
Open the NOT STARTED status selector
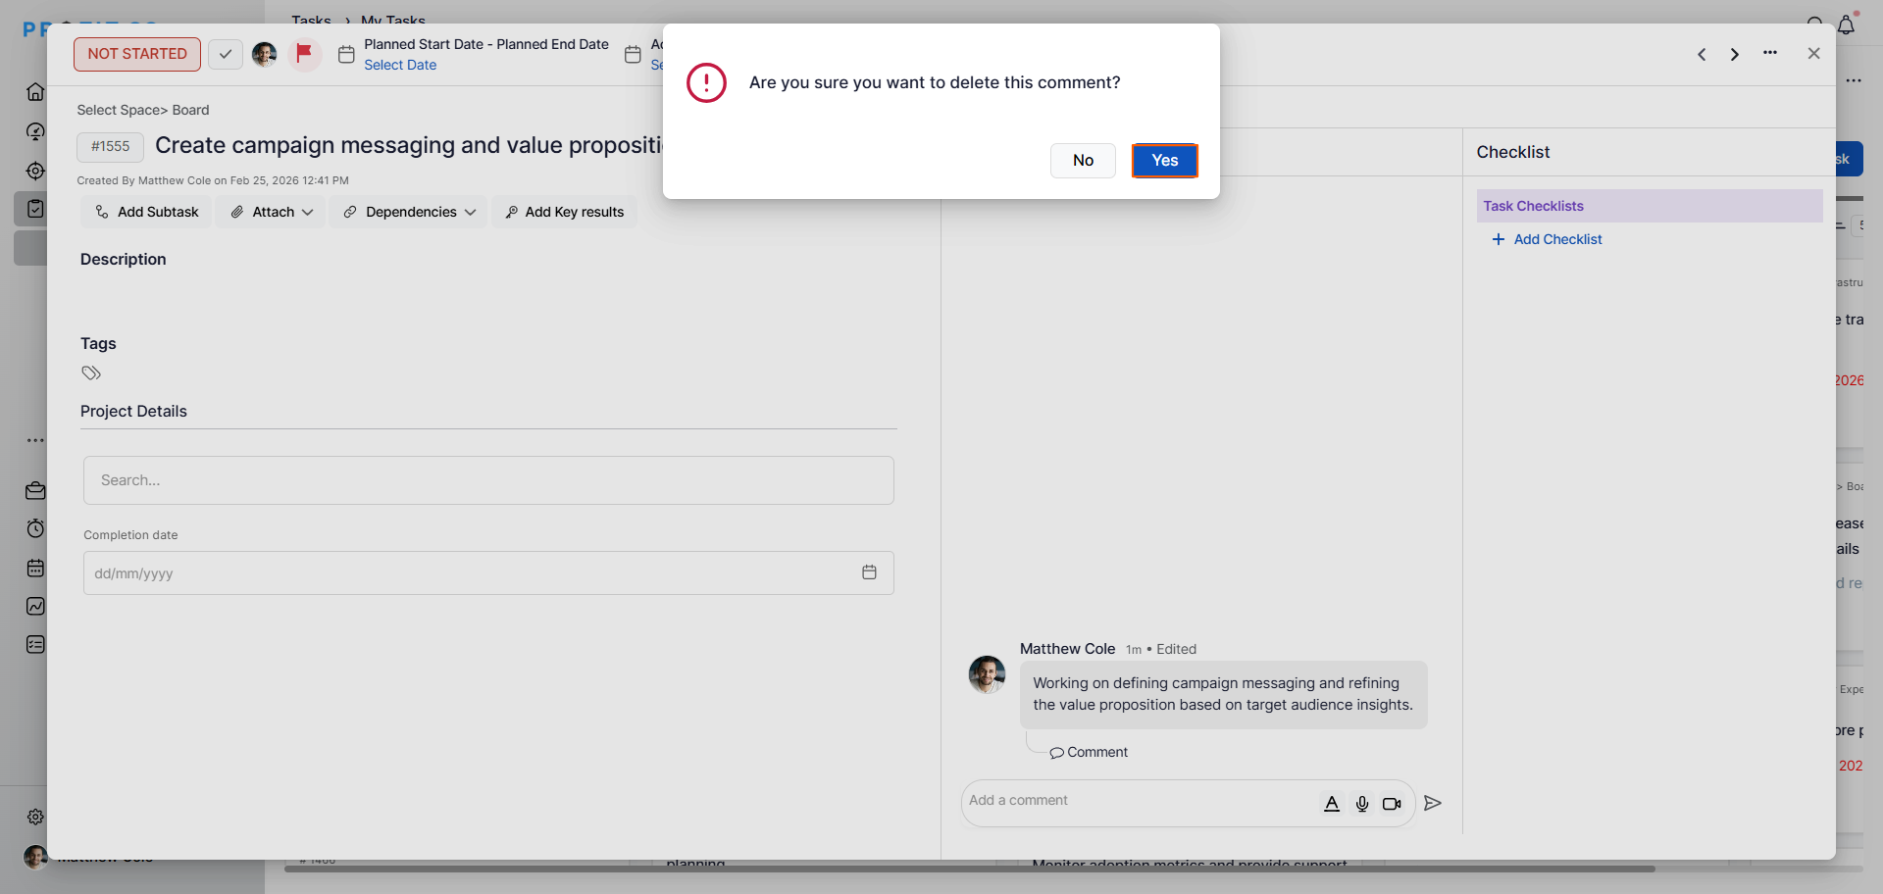tap(137, 54)
